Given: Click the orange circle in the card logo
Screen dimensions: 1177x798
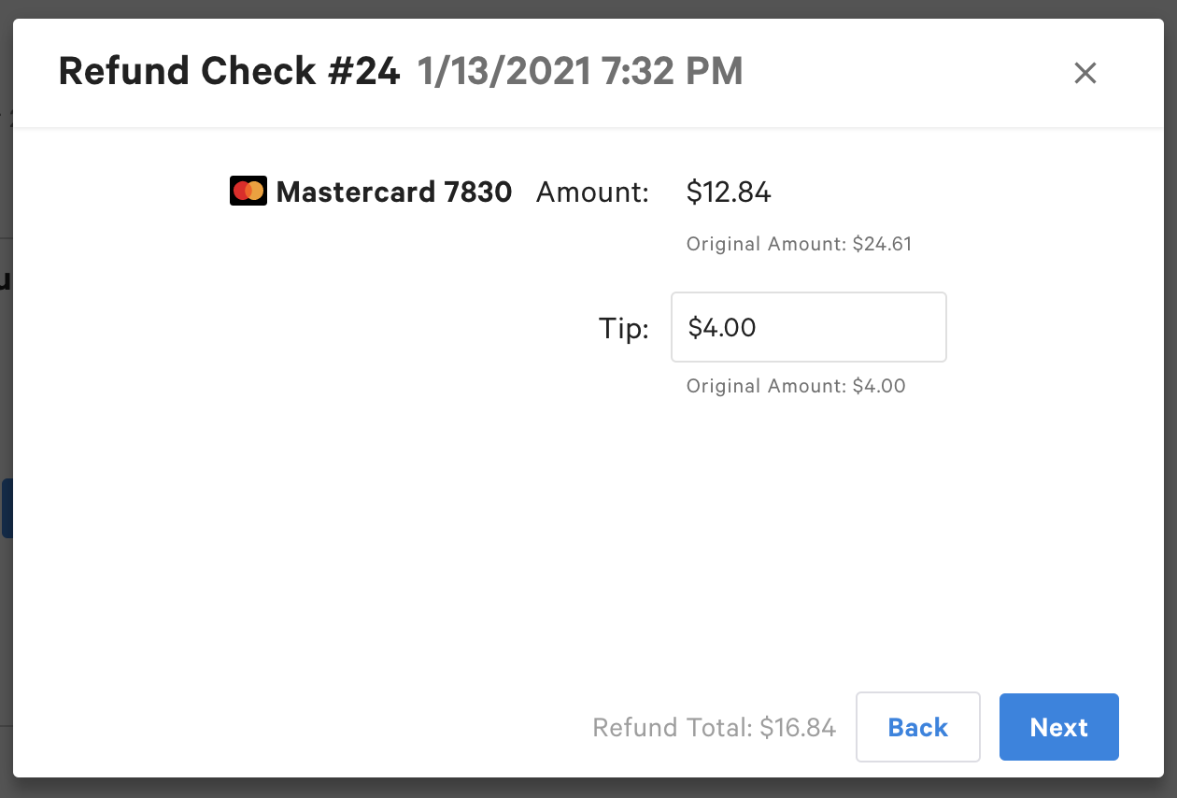Looking at the screenshot, I should pyautogui.click(x=254, y=192).
